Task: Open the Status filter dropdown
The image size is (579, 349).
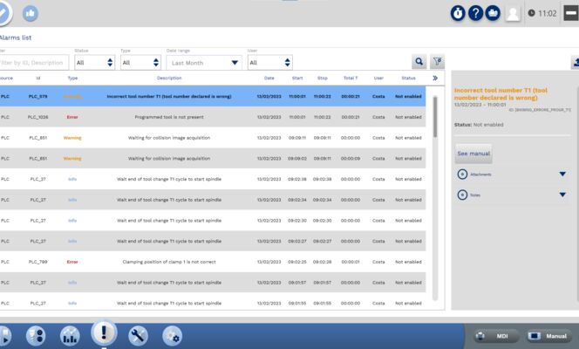Action: (x=94, y=63)
